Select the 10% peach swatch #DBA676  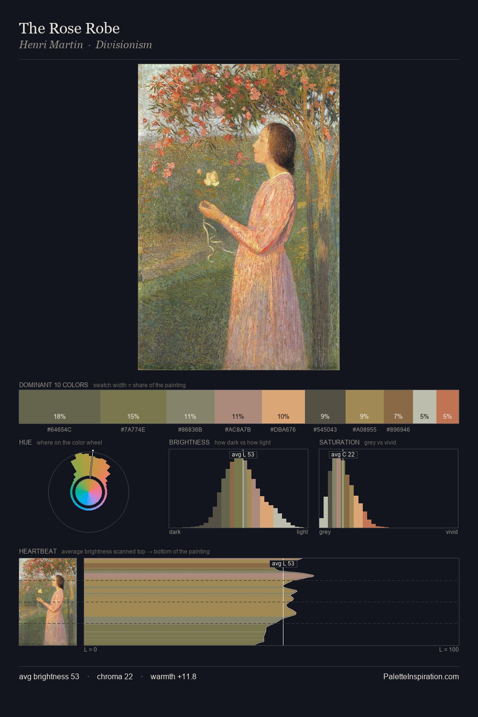(x=283, y=407)
